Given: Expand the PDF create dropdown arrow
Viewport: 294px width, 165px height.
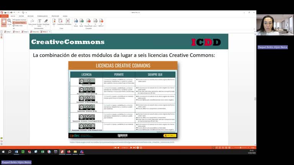Looking at the screenshot, I should (x=54, y=26).
